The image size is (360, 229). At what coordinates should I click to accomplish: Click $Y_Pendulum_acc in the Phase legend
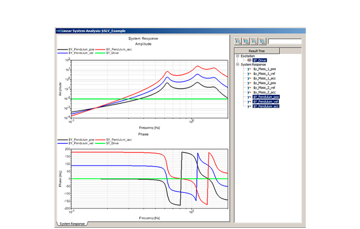point(119,140)
